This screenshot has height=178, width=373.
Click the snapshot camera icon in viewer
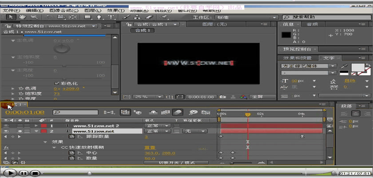click(x=222, y=97)
